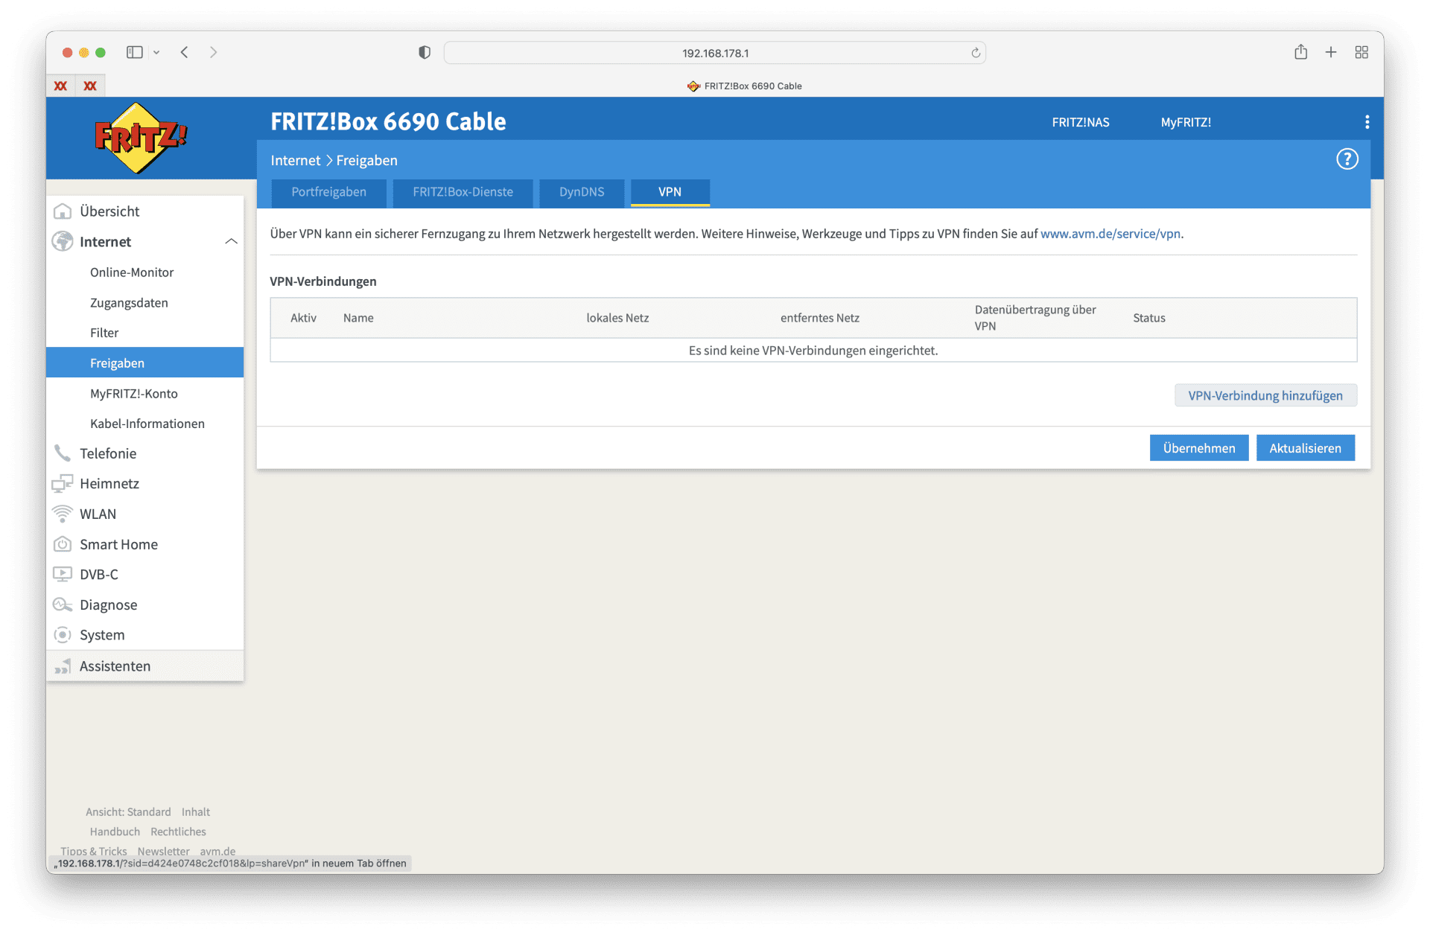The height and width of the screenshot is (935, 1430).
Task: Click the Datenübertragung über VPN header
Action: click(1035, 318)
